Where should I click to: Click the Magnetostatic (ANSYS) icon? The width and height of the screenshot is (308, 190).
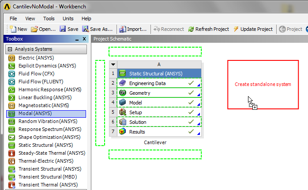click(11, 106)
